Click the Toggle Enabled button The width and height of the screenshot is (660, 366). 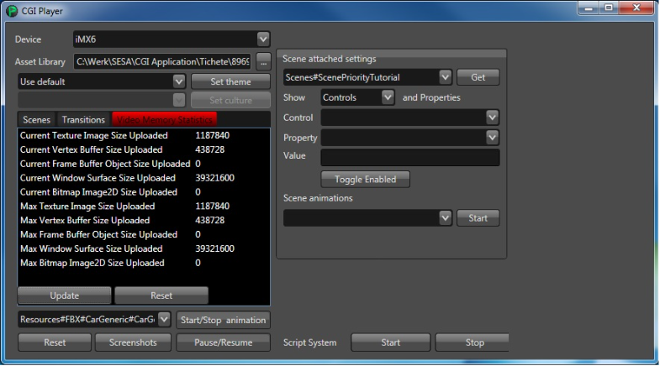(x=366, y=180)
